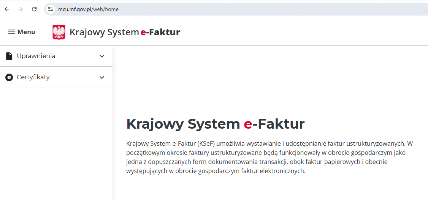The width and height of the screenshot is (428, 200).
Task: Click the paragraph's last line about faktur elektronicznych
Action: [216, 171]
